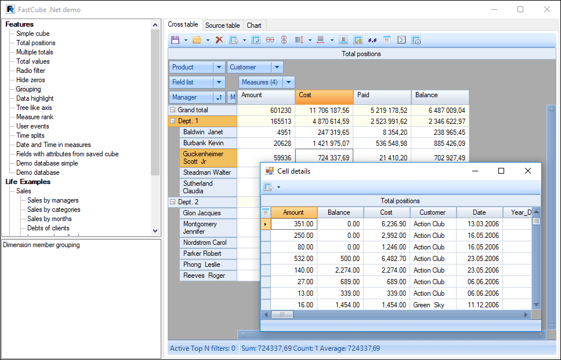Click the Open folder toolbar icon
Viewport: 561px width, 360px height.
click(x=197, y=40)
